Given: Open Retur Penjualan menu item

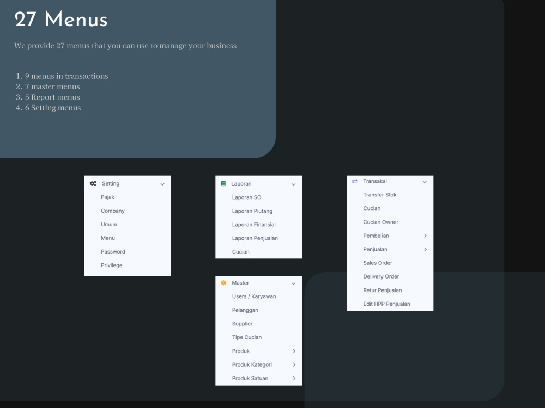Looking at the screenshot, I should coord(383,290).
